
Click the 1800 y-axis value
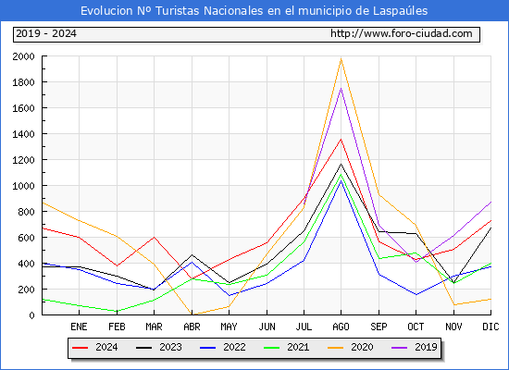click(x=23, y=82)
